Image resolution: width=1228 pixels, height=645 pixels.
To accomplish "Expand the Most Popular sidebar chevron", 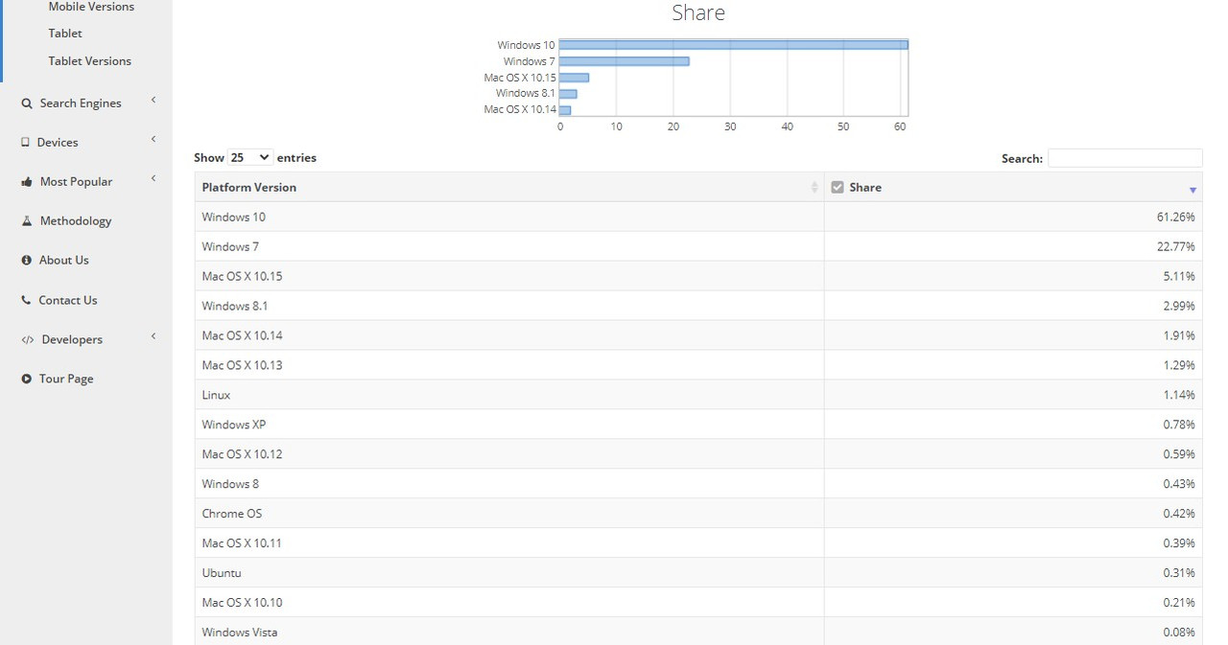I will 153,179.
